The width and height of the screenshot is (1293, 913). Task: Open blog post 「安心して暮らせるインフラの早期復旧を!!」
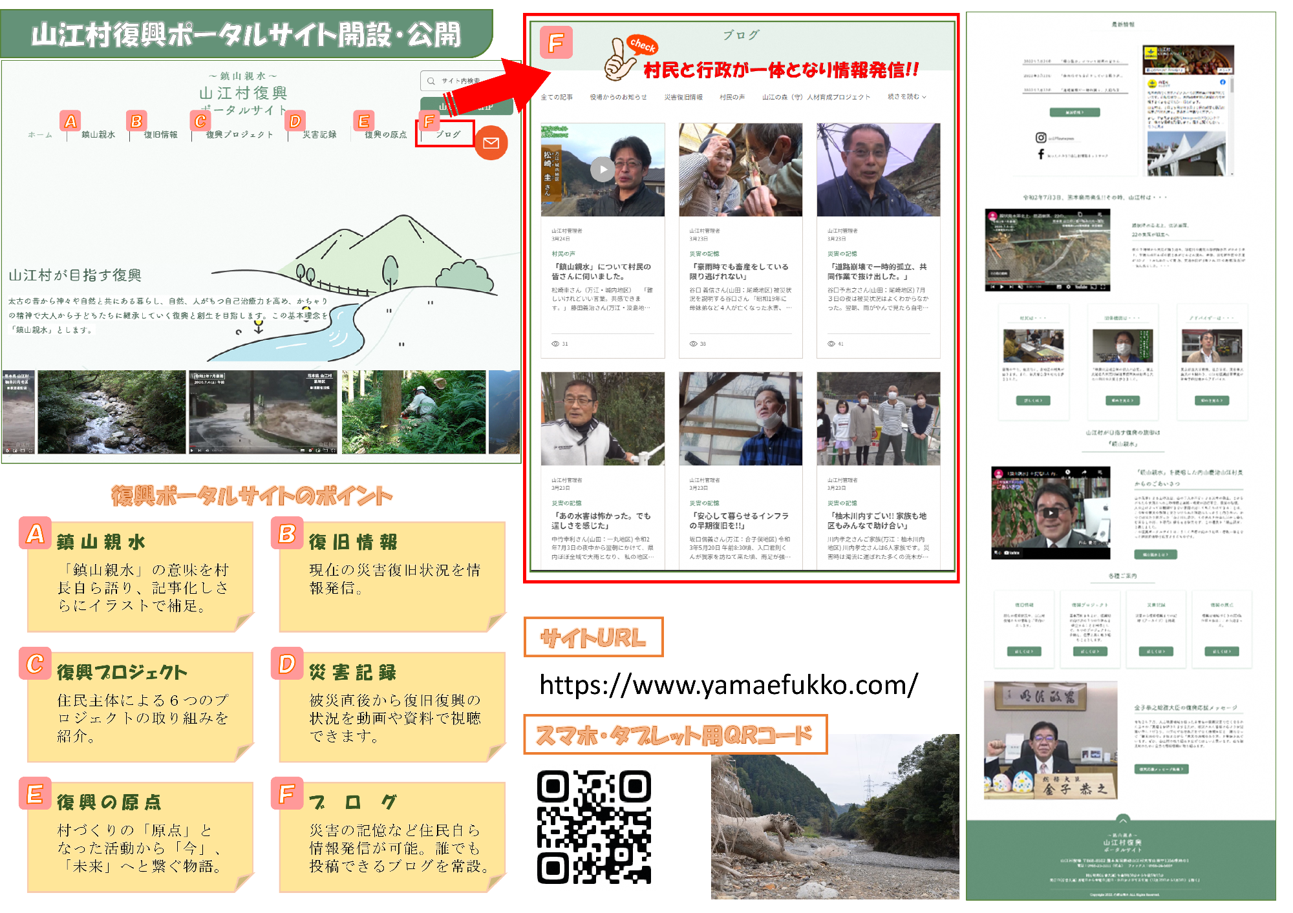point(739,521)
